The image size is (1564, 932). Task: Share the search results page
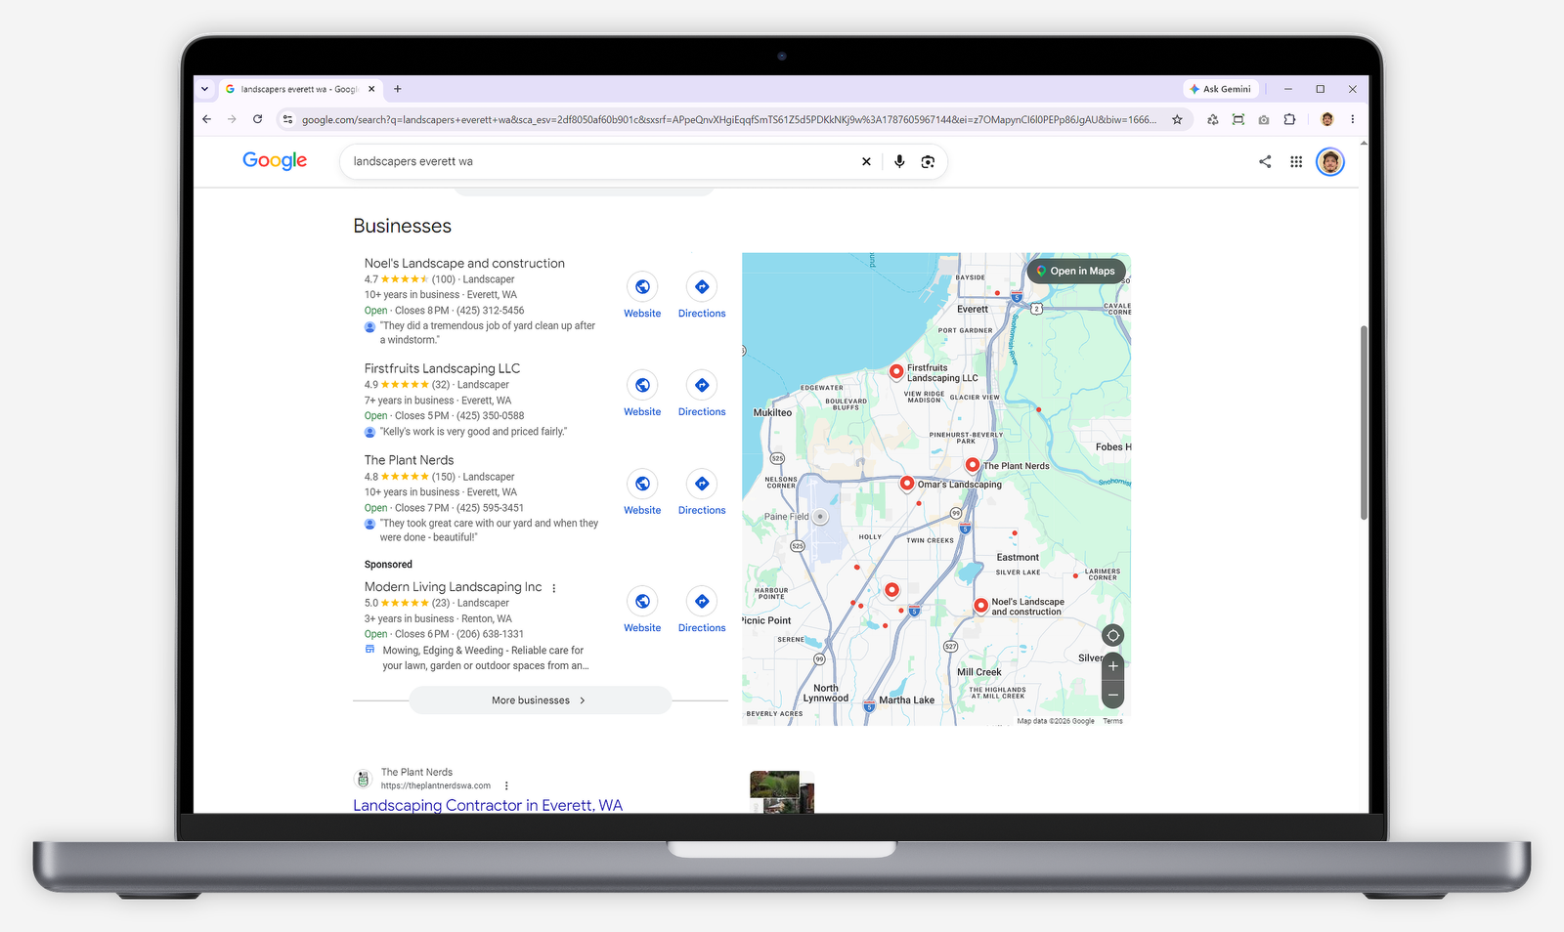coord(1265,162)
